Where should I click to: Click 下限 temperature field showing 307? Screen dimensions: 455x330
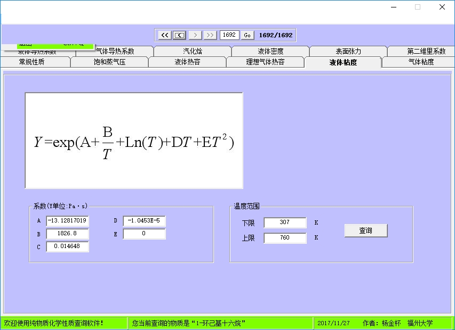[x=285, y=222]
